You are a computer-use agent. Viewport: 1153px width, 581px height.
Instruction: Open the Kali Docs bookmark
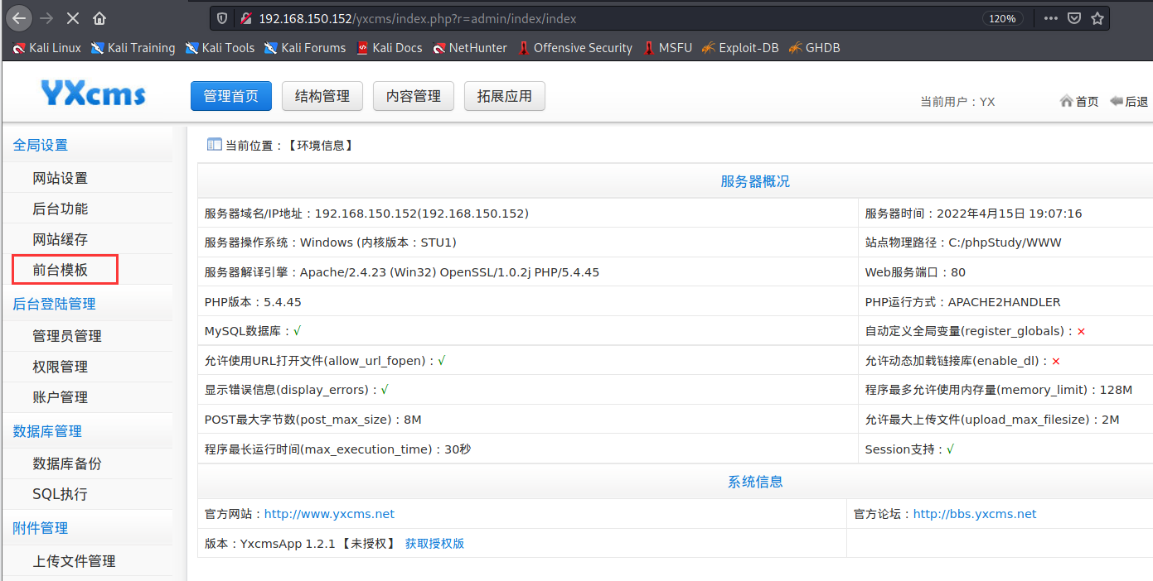pyautogui.click(x=390, y=48)
